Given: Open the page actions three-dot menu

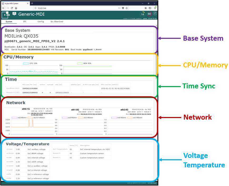Looking at the screenshot, I should pos(119,8).
